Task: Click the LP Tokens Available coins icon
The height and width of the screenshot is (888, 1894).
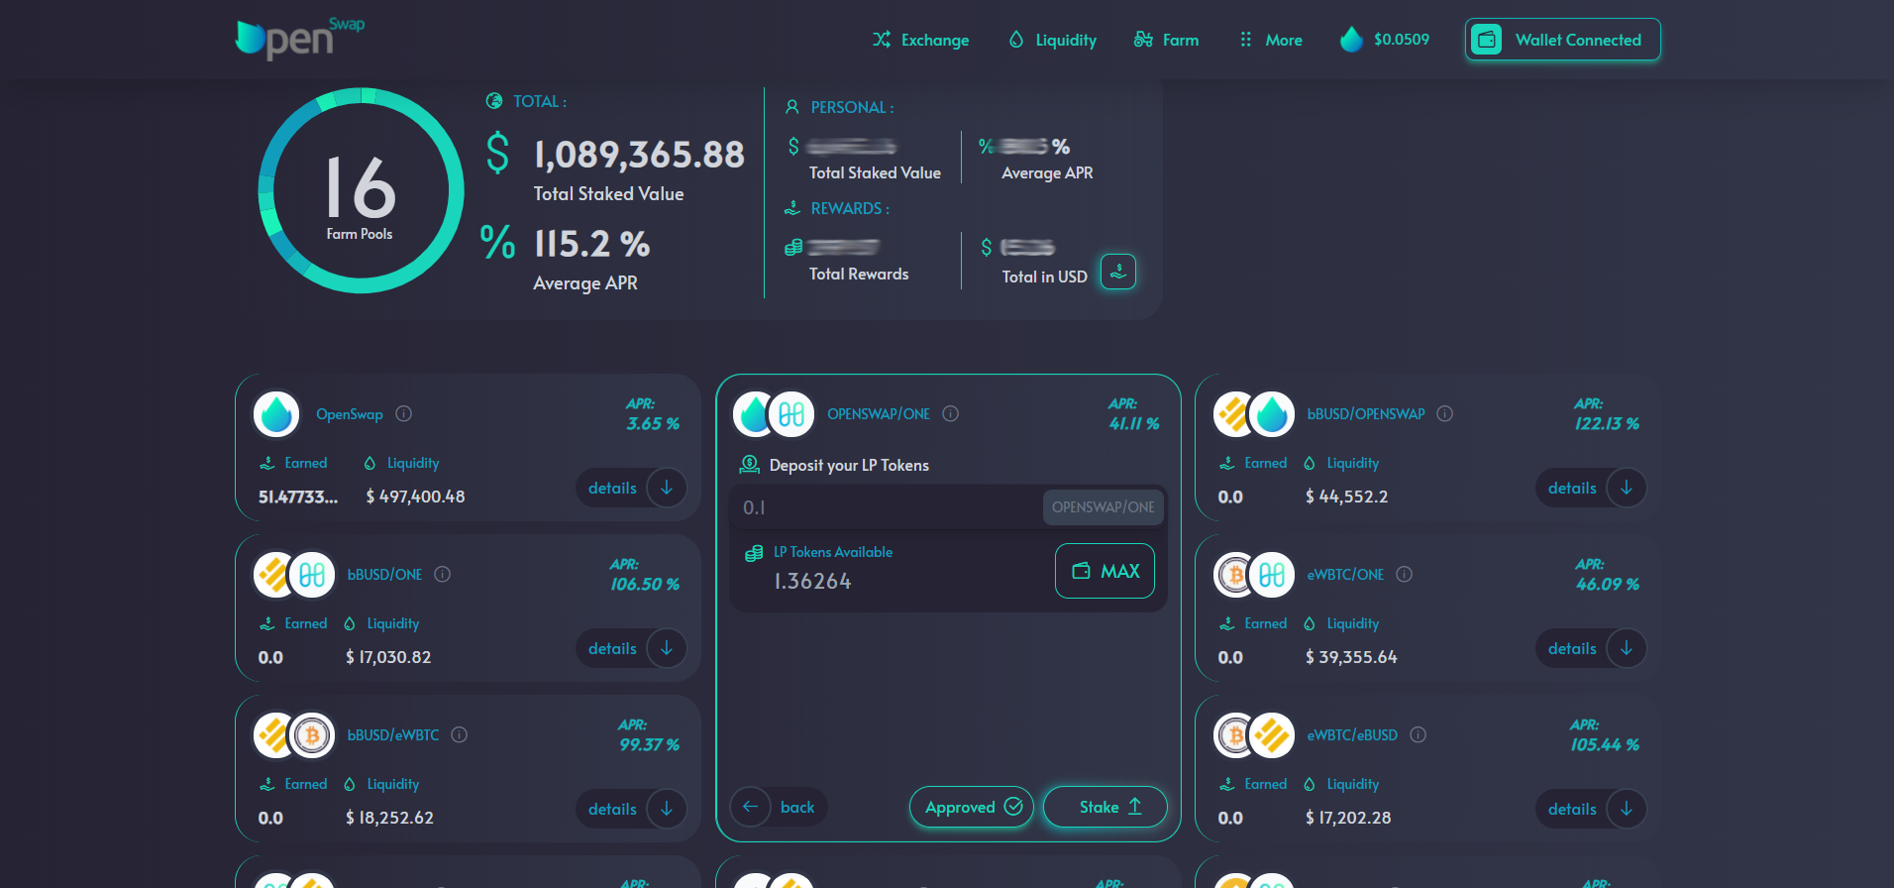Action: (x=754, y=553)
